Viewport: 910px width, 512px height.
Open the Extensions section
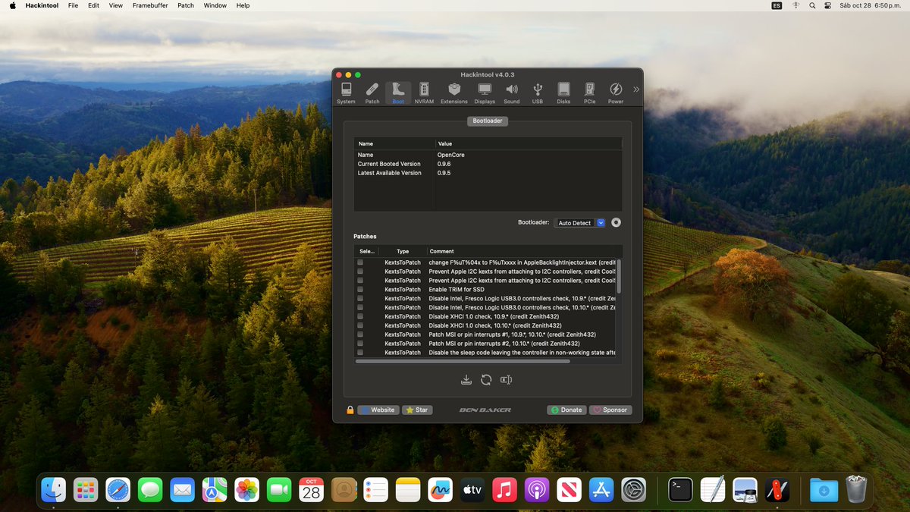pos(454,91)
